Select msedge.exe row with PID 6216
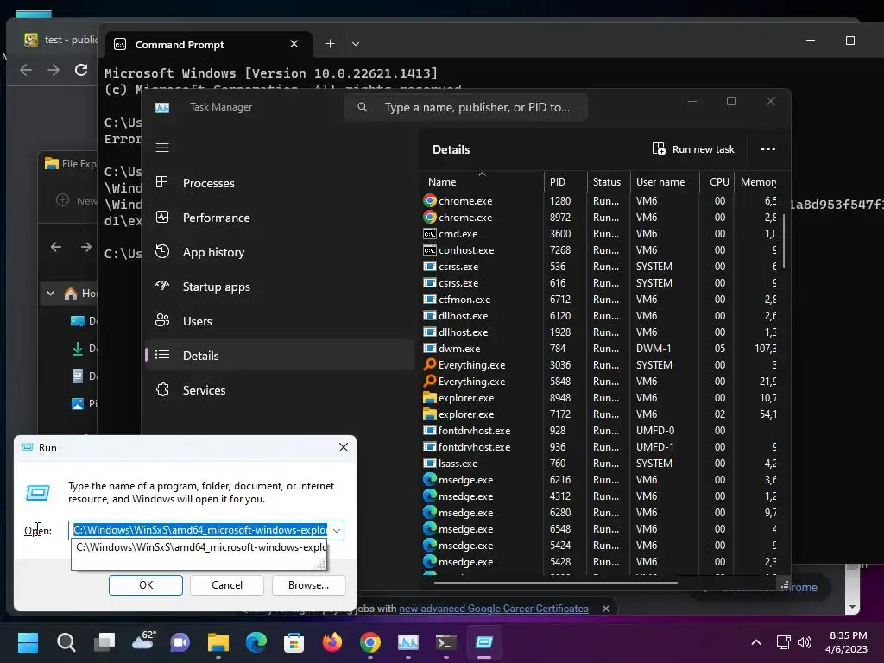The image size is (884, 663). point(601,480)
